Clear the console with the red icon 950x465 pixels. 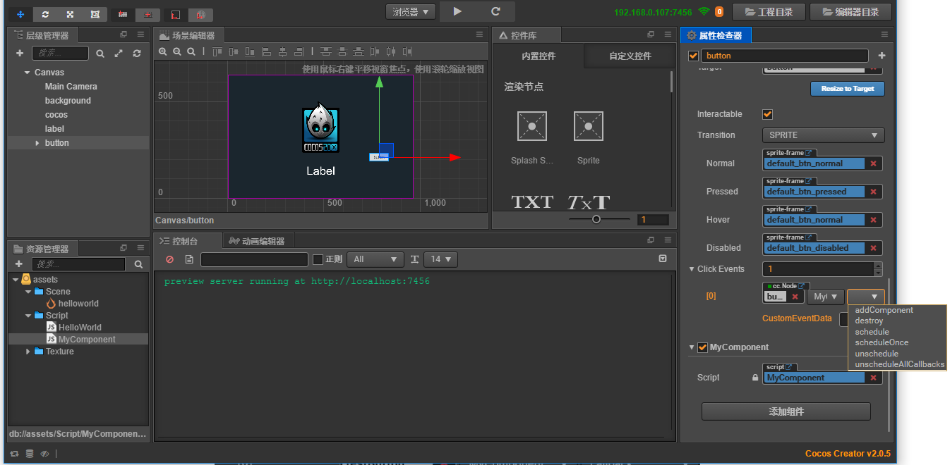(169, 259)
